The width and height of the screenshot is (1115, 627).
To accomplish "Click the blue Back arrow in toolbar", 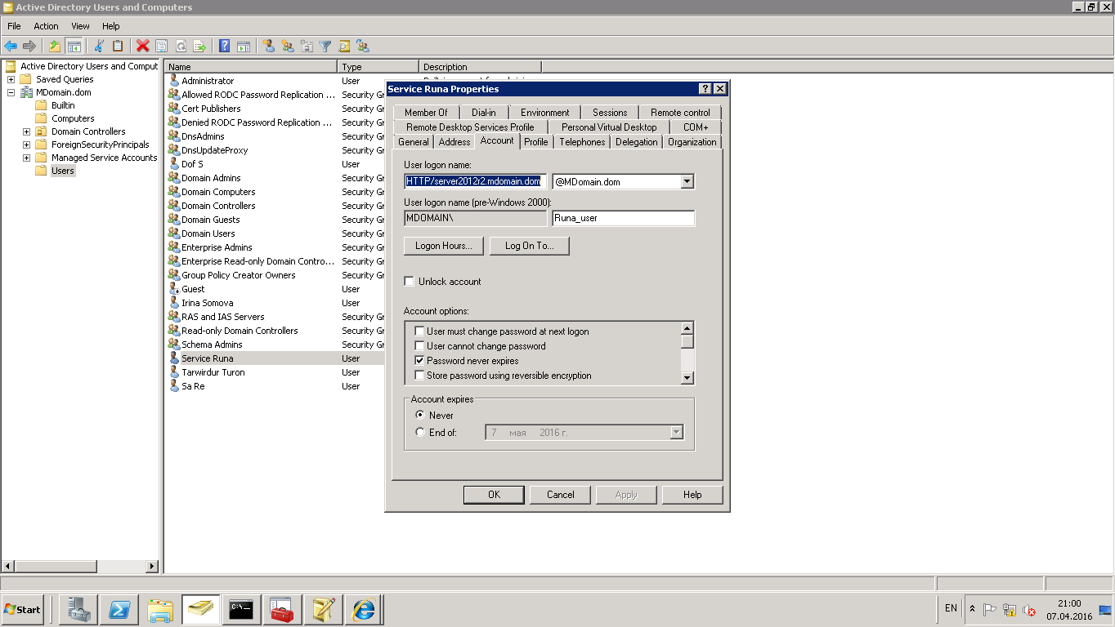I will coord(11,47).
